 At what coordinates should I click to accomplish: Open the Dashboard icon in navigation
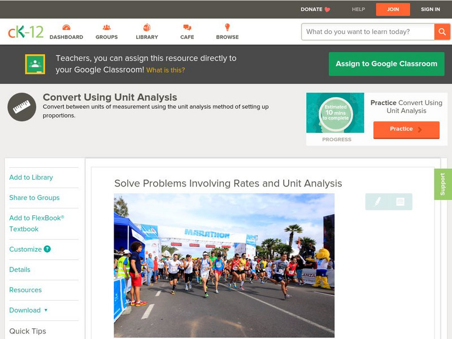[x=66, y=28]
